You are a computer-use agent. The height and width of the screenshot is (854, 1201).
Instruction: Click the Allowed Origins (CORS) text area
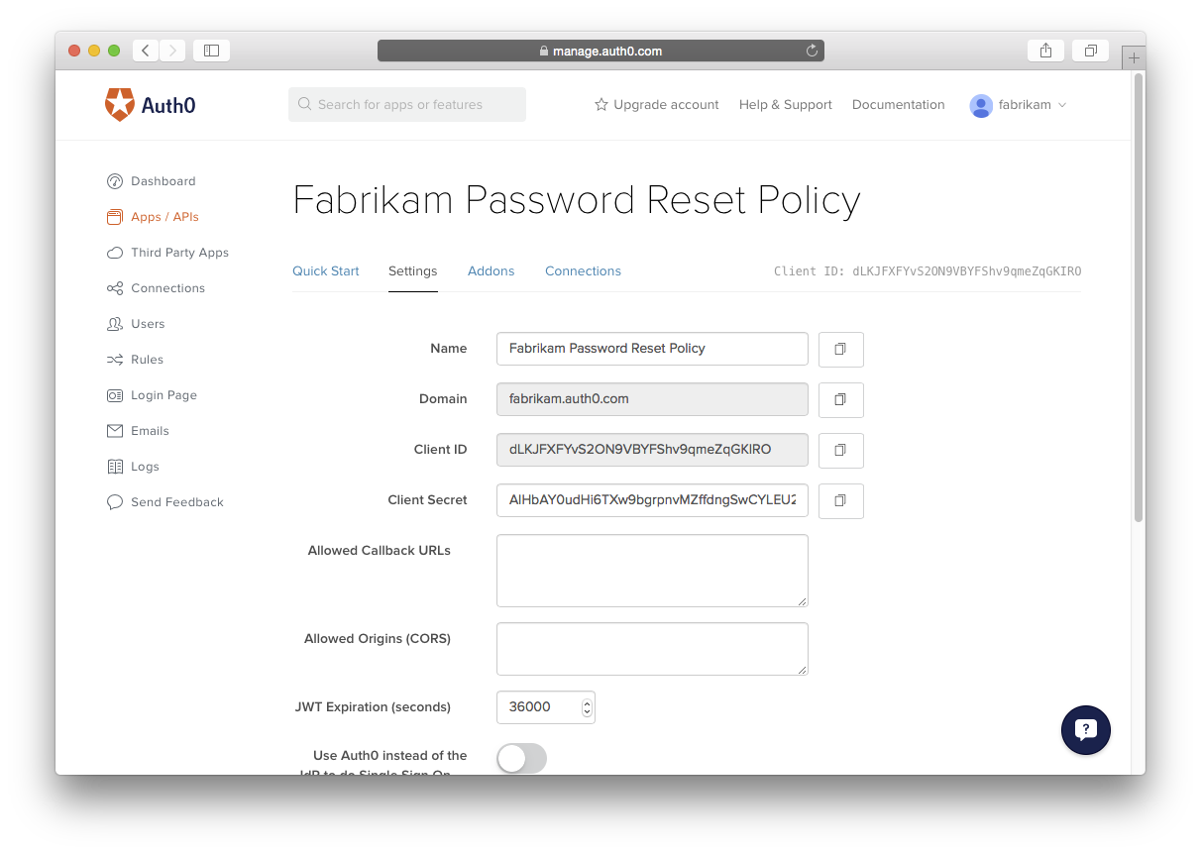652,649
